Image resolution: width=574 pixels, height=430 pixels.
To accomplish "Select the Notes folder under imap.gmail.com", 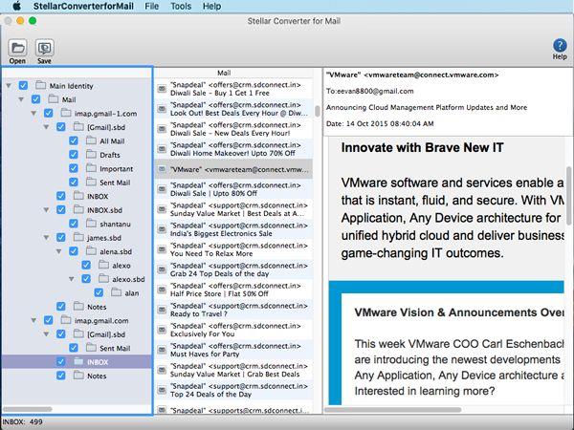I will pyautogui.click(x=97, y=376).
